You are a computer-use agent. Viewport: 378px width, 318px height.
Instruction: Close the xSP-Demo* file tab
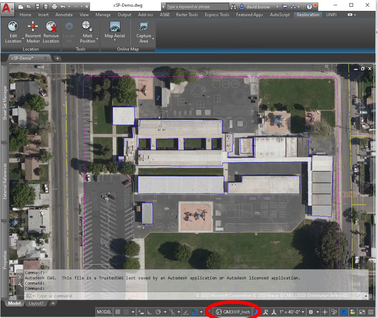(x=45, y=58)
